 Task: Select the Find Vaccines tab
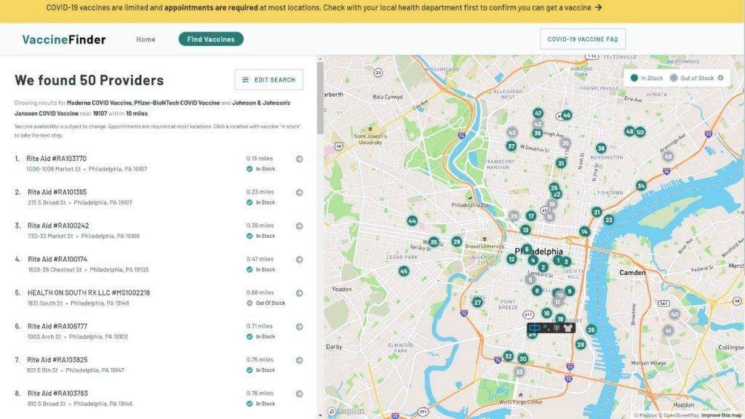tap(211, 39)
